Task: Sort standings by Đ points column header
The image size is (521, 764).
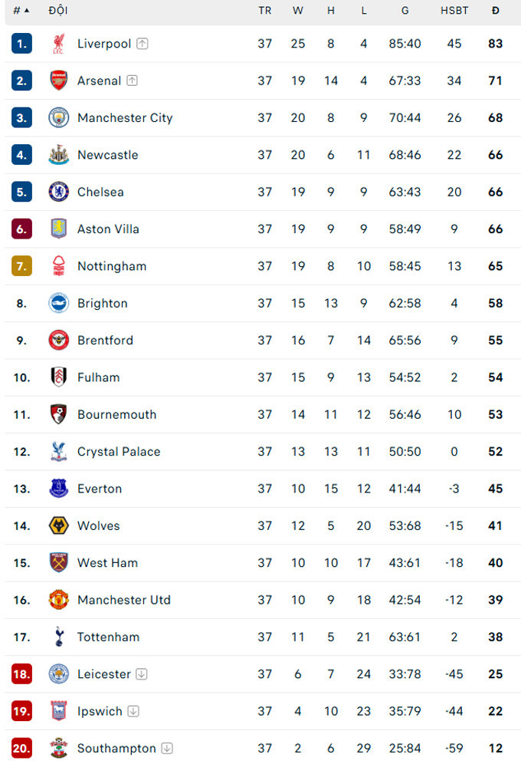Action: 495,11
